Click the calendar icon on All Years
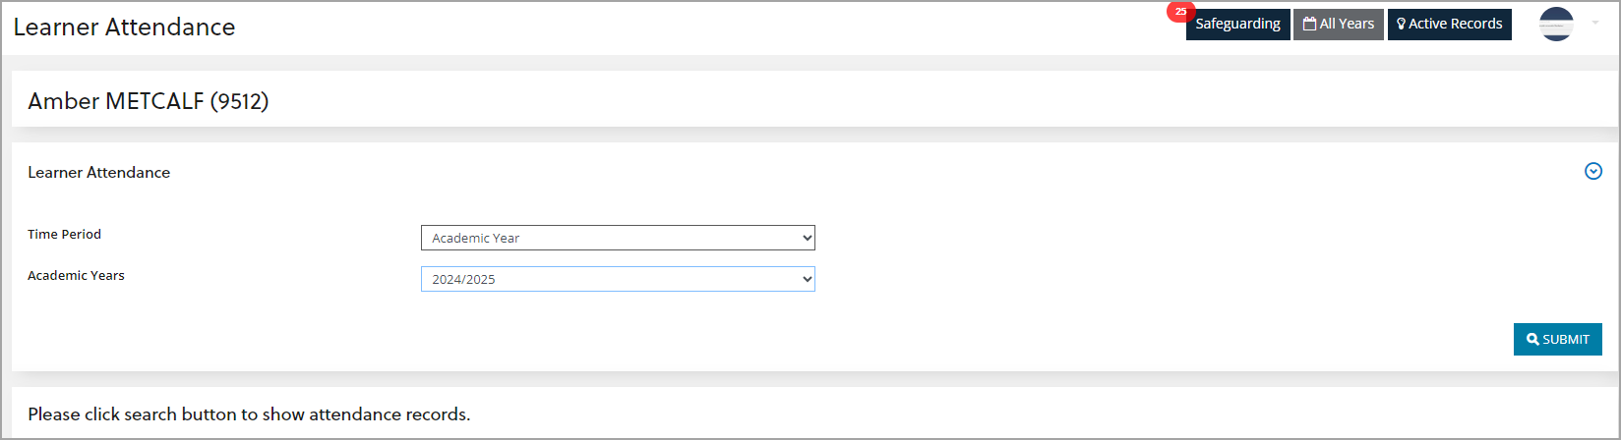 (1309, 24)
